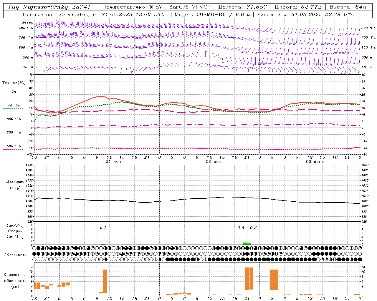
Task: Click the Широта: 62.772 value
Action: click(298, 7)
